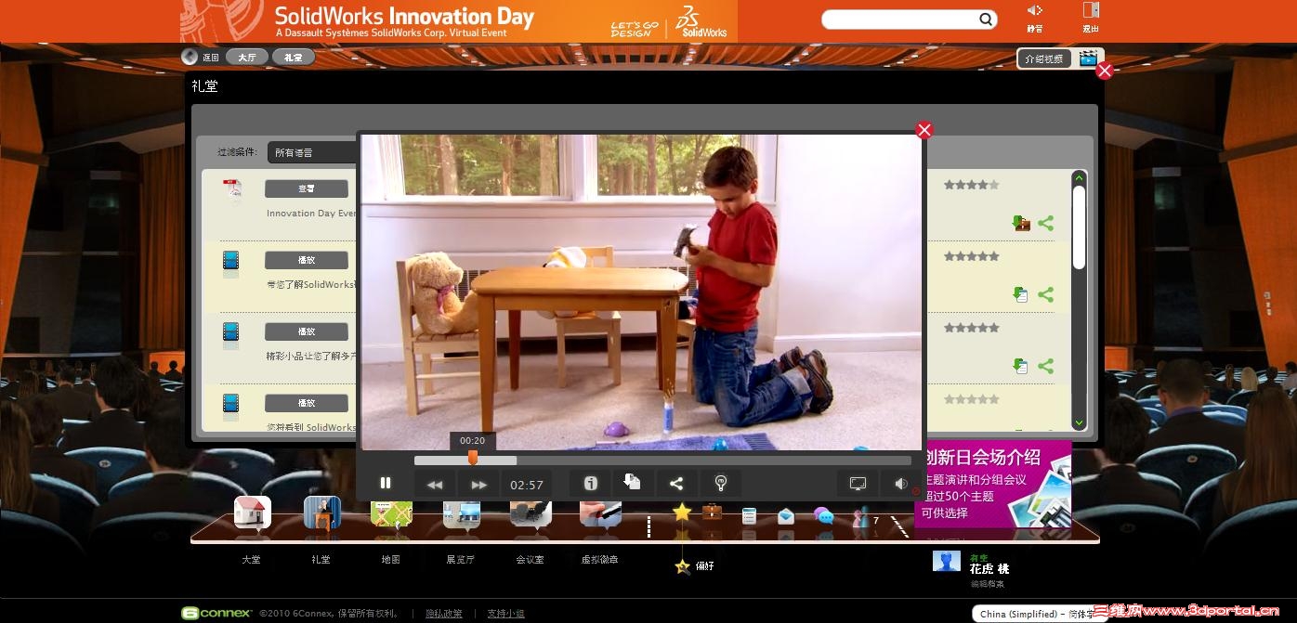Close the video player popup
Viewport: 1297px width, 623px height.
click(924, 130)
